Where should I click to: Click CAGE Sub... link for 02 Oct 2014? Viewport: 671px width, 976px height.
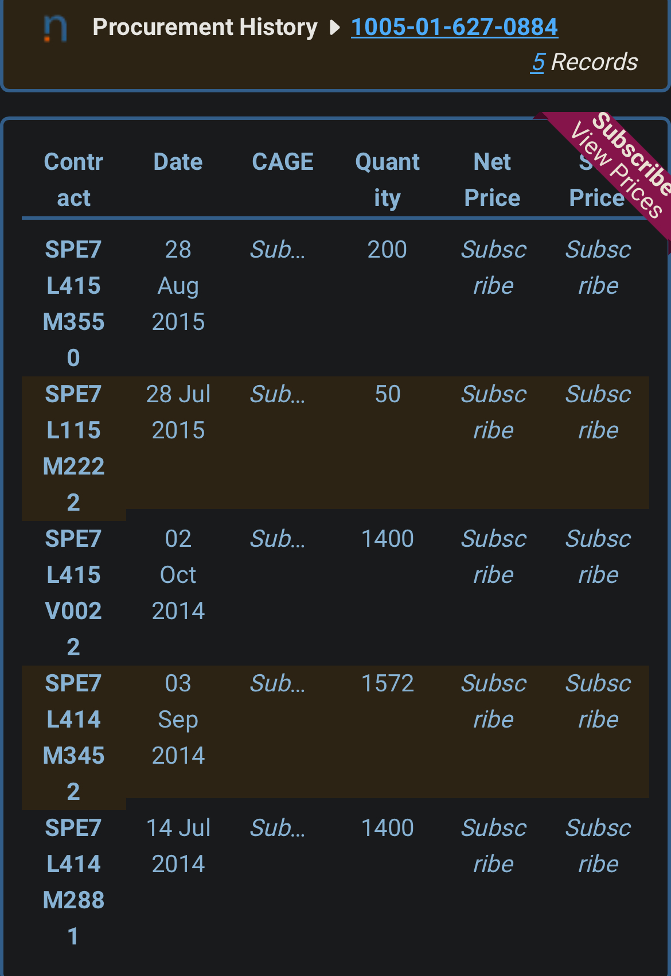[278, 539]
